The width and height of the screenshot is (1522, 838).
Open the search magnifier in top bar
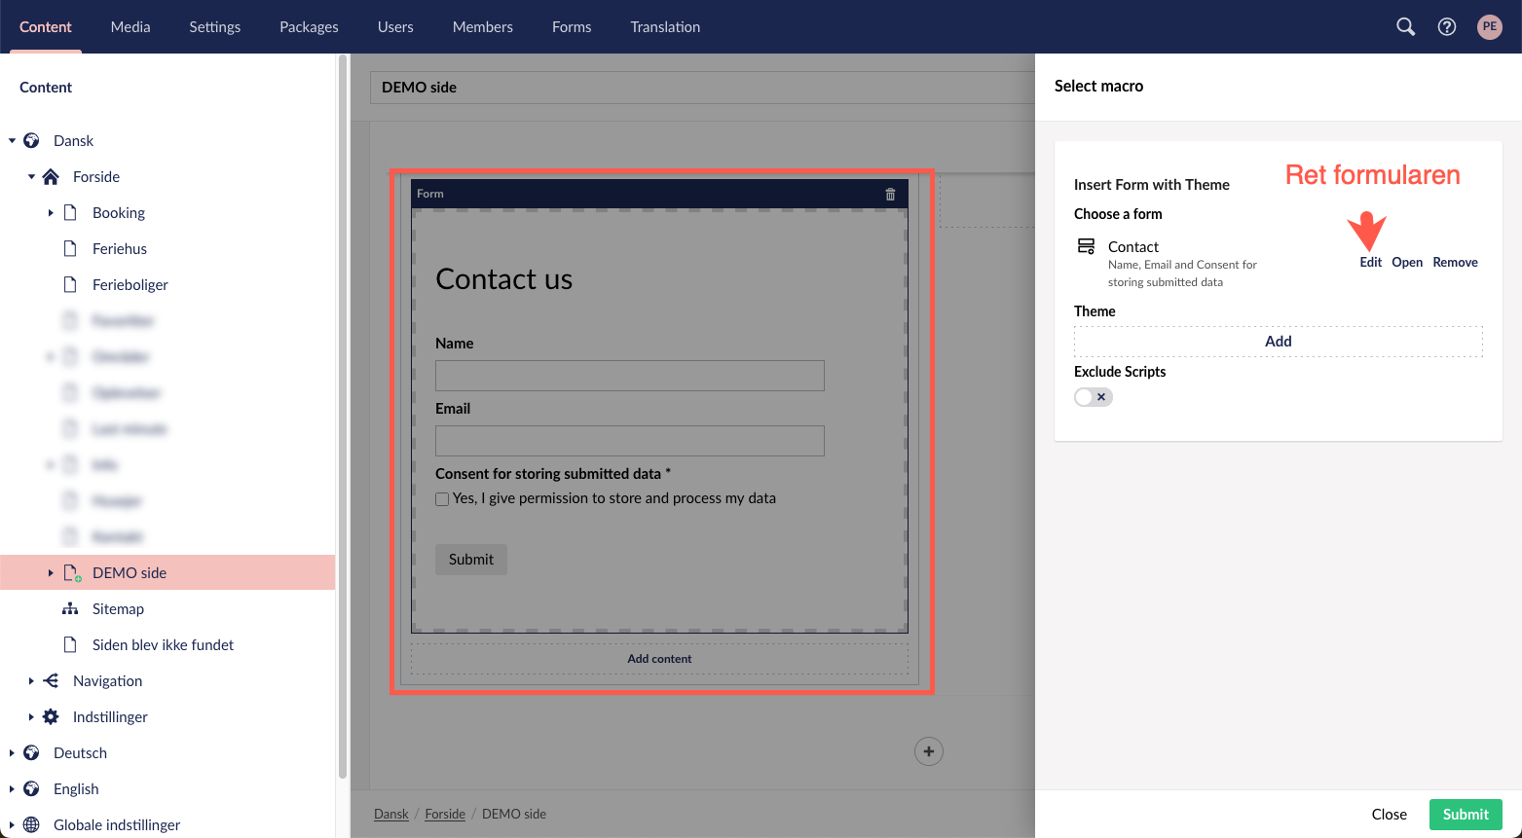(x=1405, y=26)
